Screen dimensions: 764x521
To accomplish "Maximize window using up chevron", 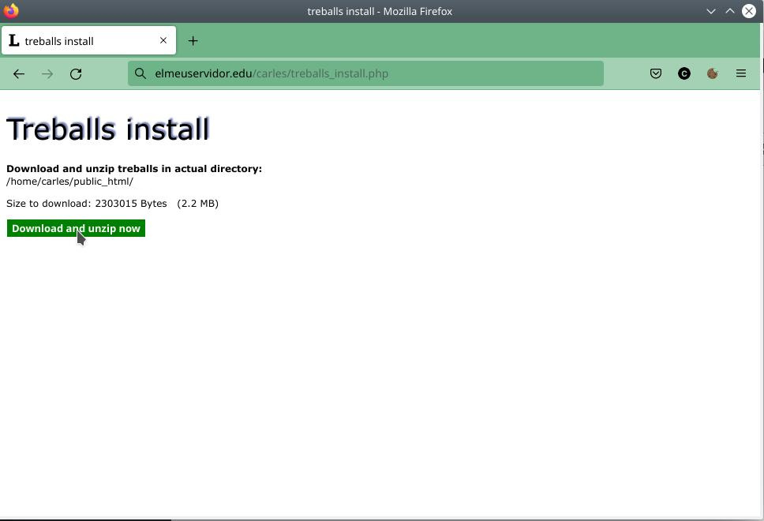I will 730,11.
